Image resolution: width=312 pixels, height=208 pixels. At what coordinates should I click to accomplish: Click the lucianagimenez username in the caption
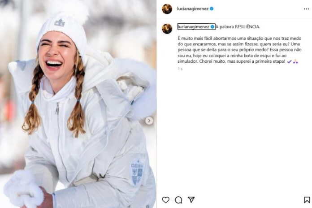194,26
